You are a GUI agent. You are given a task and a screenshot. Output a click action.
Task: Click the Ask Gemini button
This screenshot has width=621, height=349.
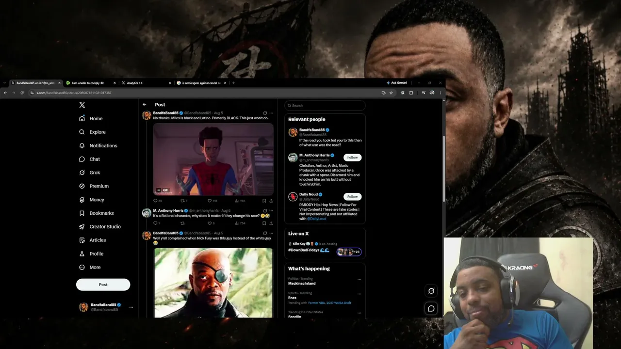pyautogui.click(x=397, y=83)
